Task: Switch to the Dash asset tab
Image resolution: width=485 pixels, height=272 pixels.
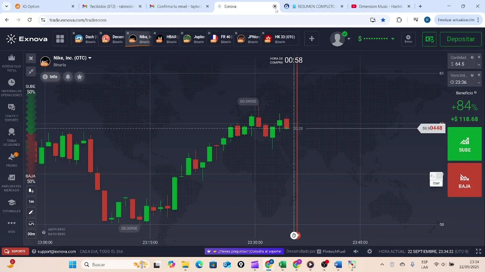Action: pyautogui.click(x=85, y=39)
